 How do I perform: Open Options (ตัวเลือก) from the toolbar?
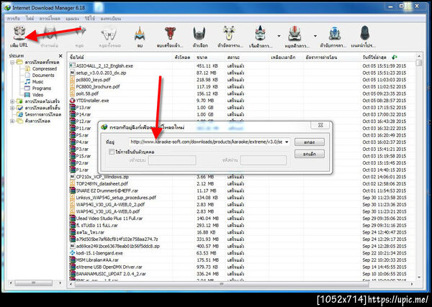coord(199,34)
